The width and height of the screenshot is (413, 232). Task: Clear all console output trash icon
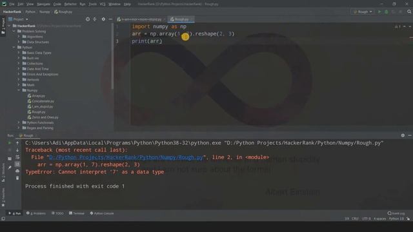[17, 178]
